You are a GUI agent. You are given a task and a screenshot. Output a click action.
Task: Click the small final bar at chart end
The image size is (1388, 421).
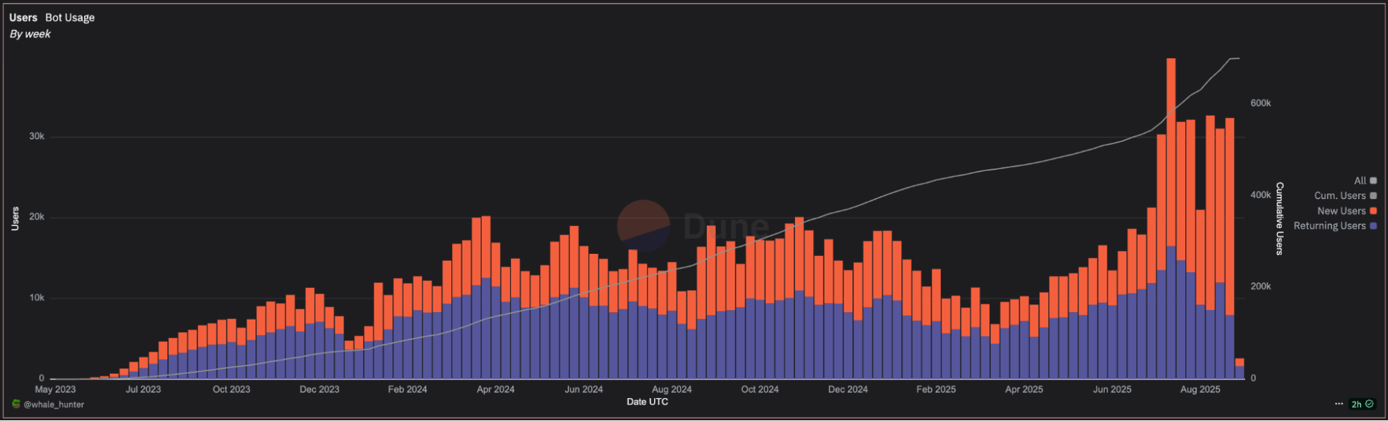[x=1239, y=368]
